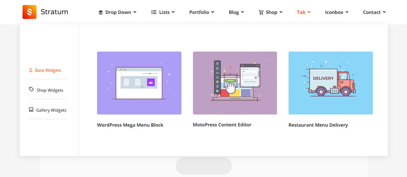Open the WordPress Mega Menu Block thumbnail
Viewport: 407px width, 177px height.
[139, 83]
